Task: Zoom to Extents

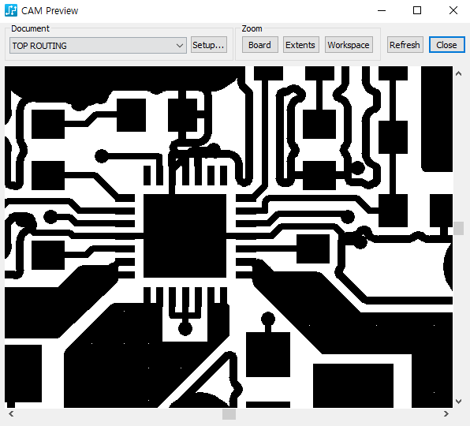Action: coord(300,45)
